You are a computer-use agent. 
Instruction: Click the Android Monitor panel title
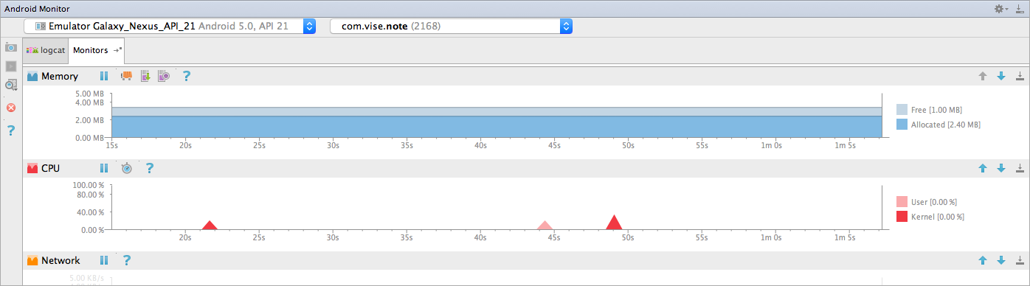pos(38,9)
